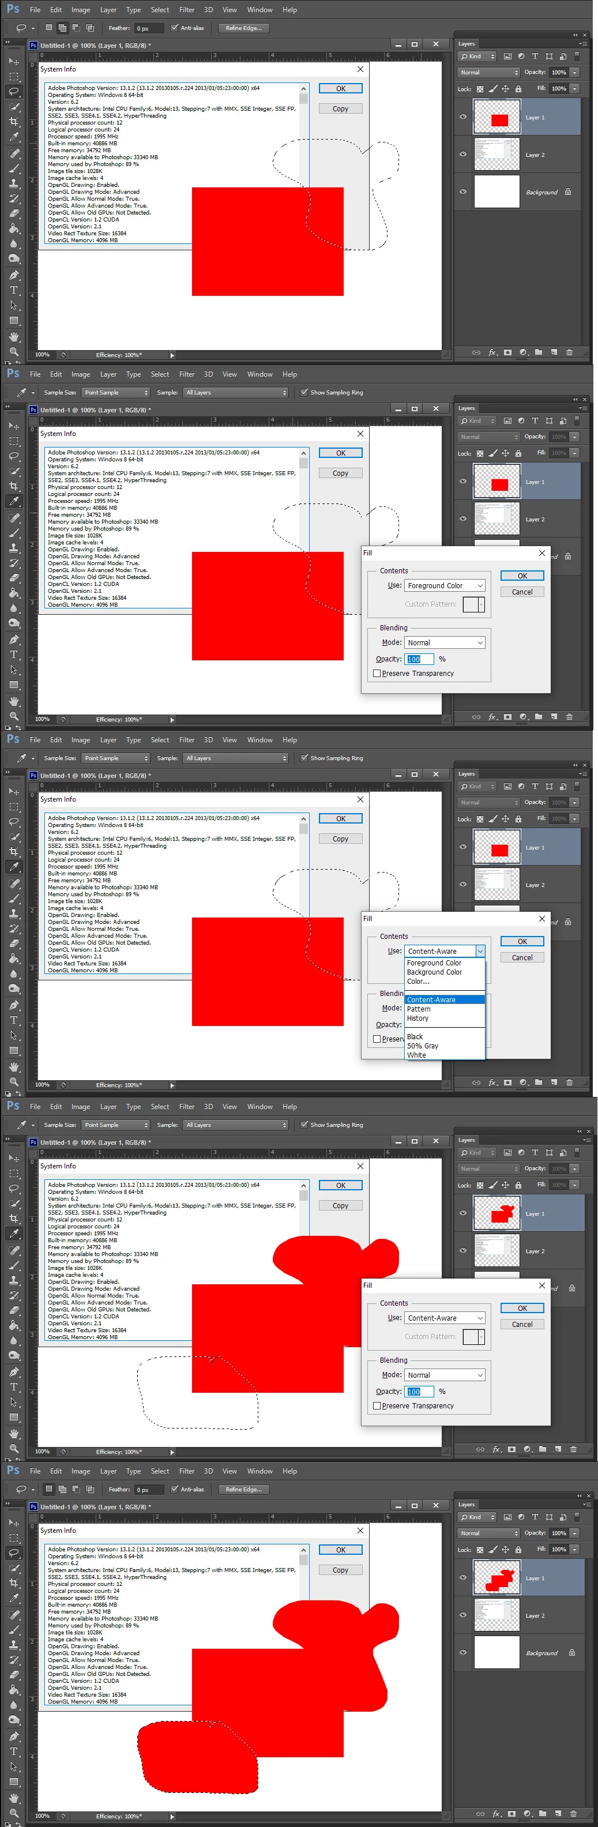Hide Layer 2 via eye icon, fifth screenshot
The width and height of the screenshot is (598, 1827).
pyautogui.click(x=463, y=1615)
